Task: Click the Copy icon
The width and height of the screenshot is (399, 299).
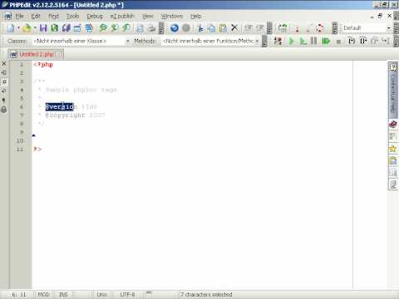Action: (x=212, y=28)
